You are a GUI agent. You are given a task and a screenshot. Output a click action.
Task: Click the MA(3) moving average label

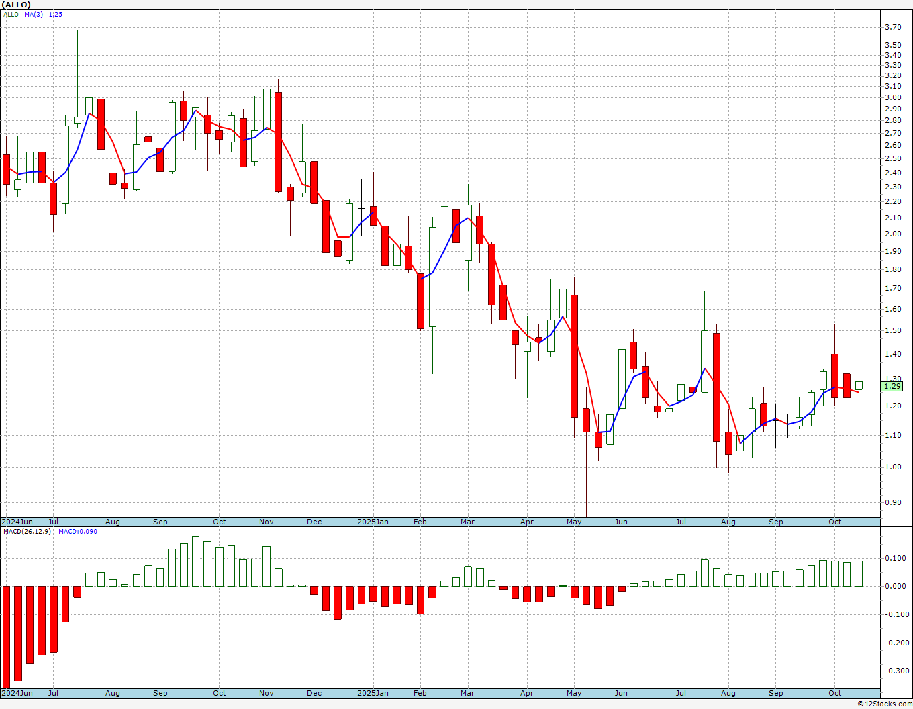[x=34, y=14]
